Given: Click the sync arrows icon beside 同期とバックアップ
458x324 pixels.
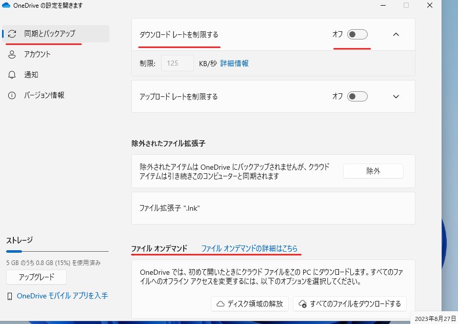Looking at the screenshot, I should coord(12,34).
